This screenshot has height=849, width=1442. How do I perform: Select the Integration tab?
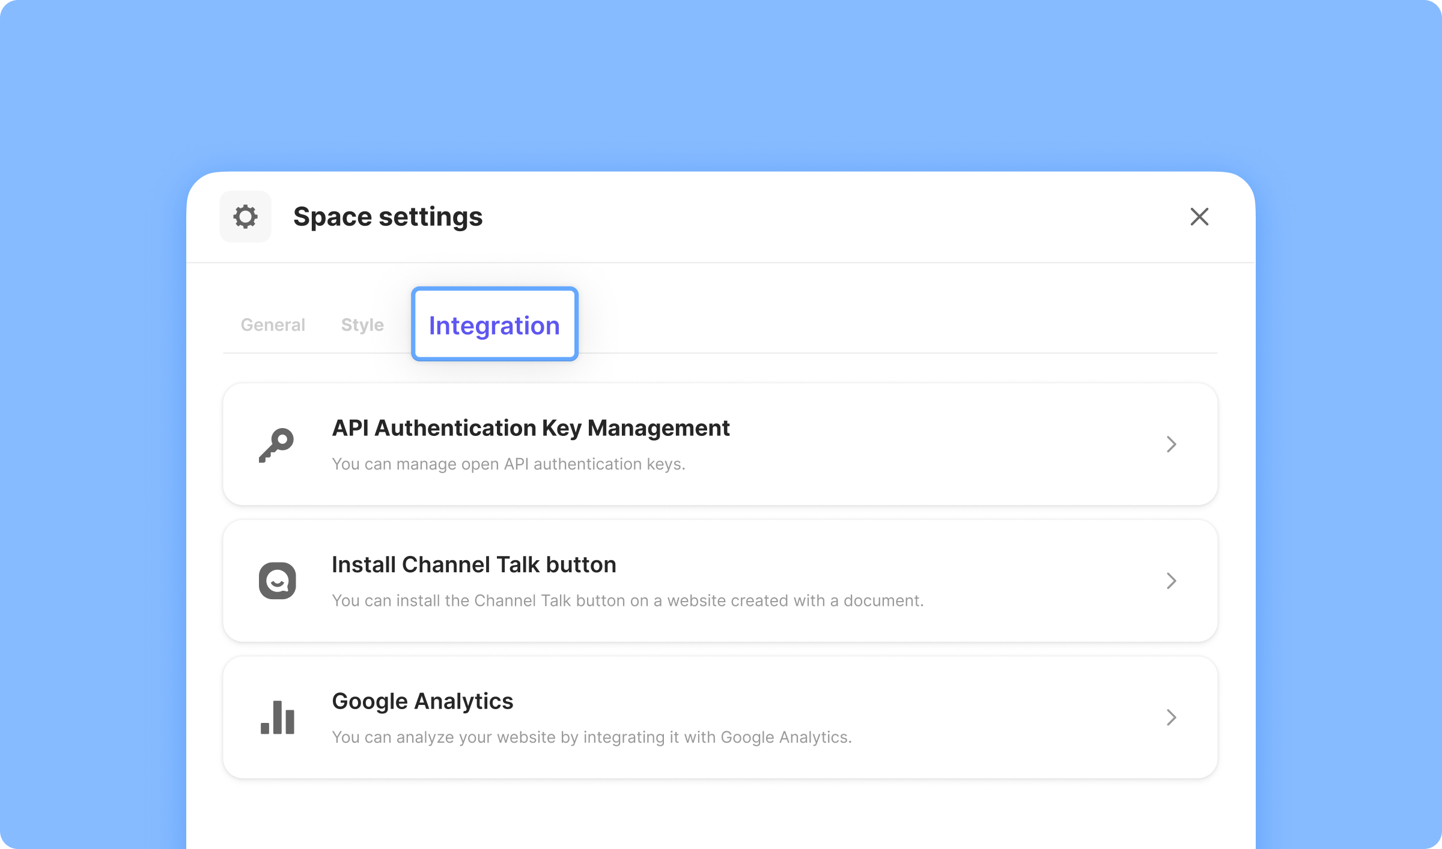[494, 325]
